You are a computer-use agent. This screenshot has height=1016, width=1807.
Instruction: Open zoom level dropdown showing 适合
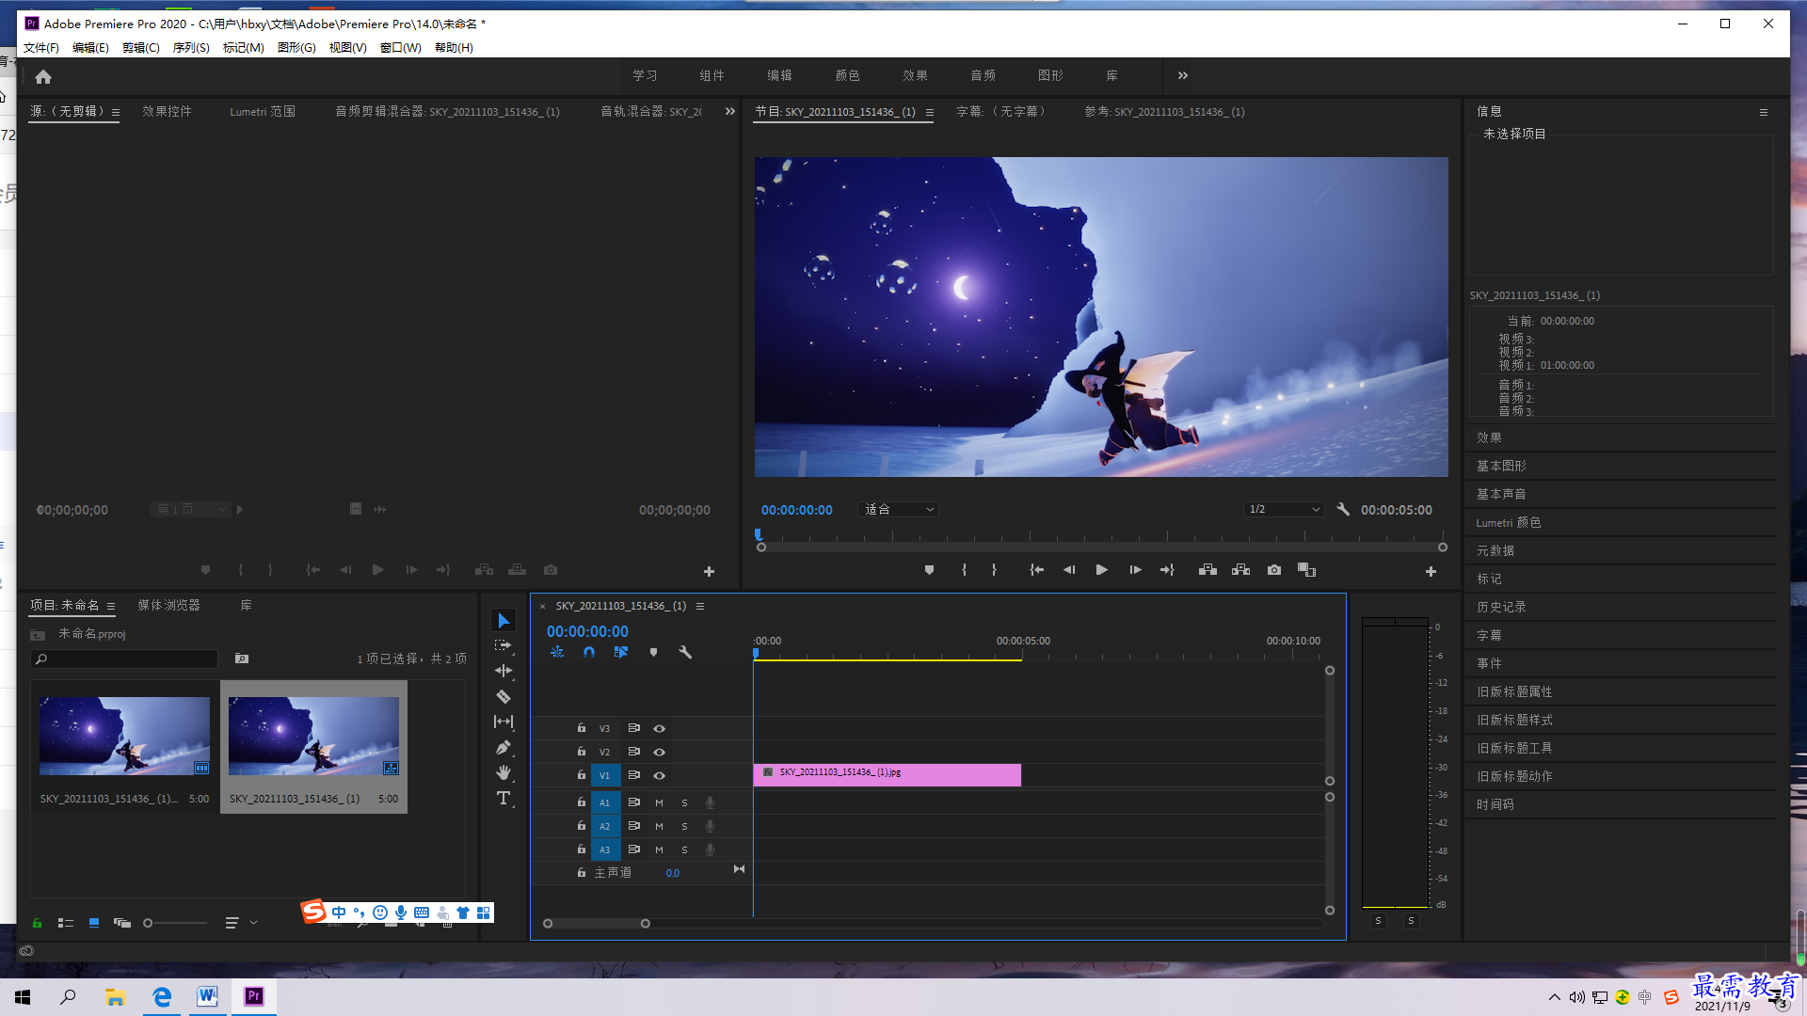(x=900, y=509)
